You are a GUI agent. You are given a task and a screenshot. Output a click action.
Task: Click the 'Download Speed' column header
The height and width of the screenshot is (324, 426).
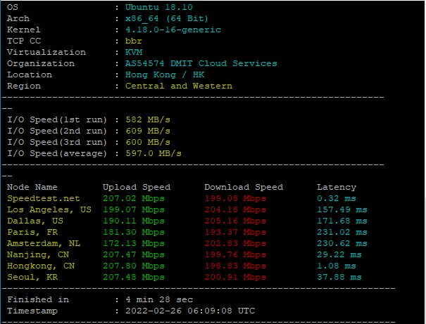point(244,187)
